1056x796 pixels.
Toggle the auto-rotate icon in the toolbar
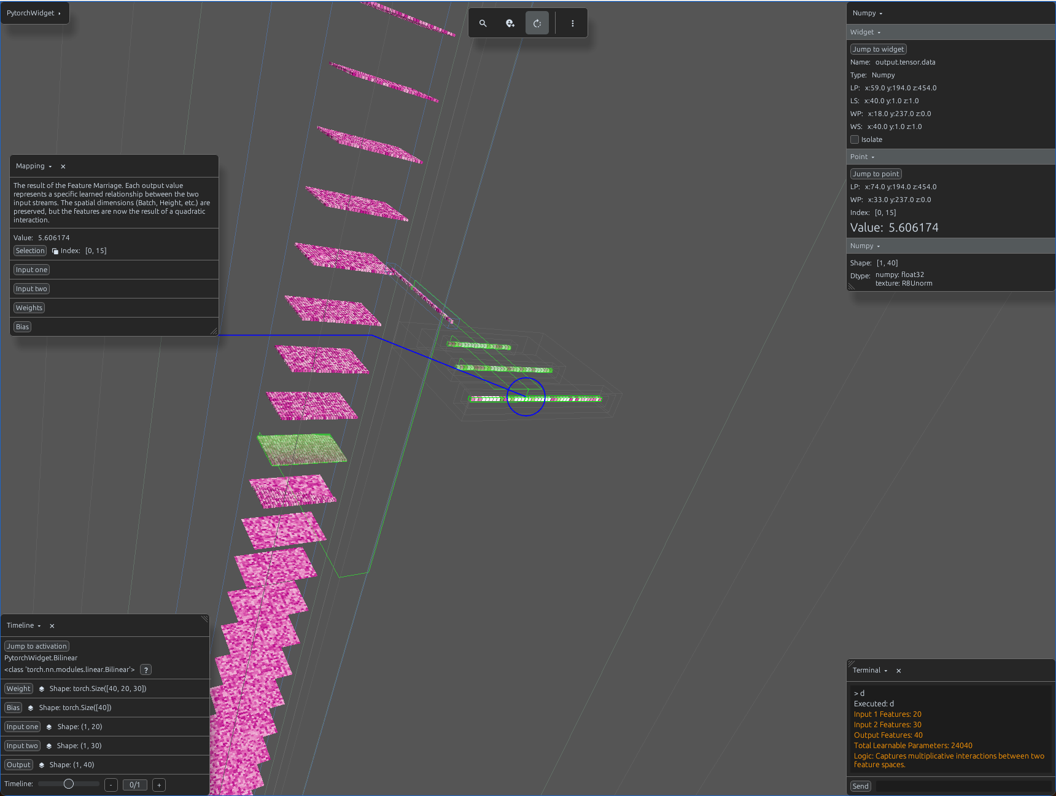pyautogui.click(x=537, y=23)
